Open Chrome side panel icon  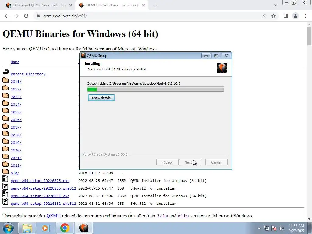pyautogui.click(x=286, y=16)
